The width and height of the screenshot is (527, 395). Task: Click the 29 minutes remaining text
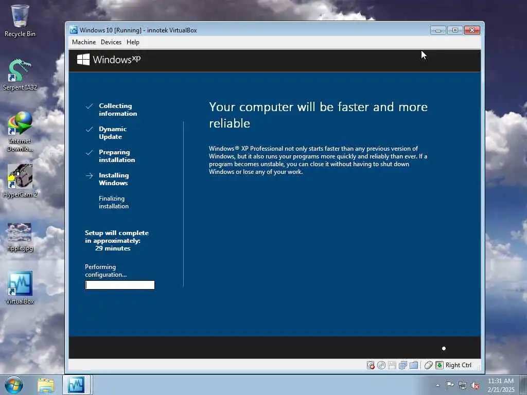click(x=113, y=248)
